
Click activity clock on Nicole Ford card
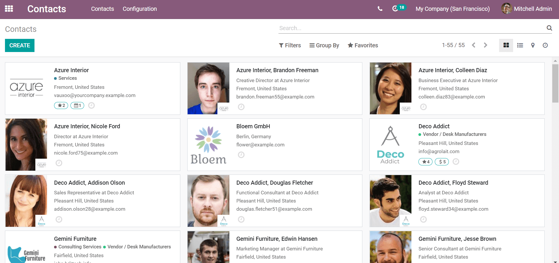coord(59,163)
